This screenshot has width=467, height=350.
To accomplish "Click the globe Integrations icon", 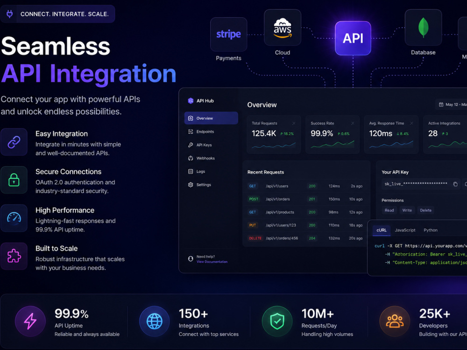I will 154,322.
